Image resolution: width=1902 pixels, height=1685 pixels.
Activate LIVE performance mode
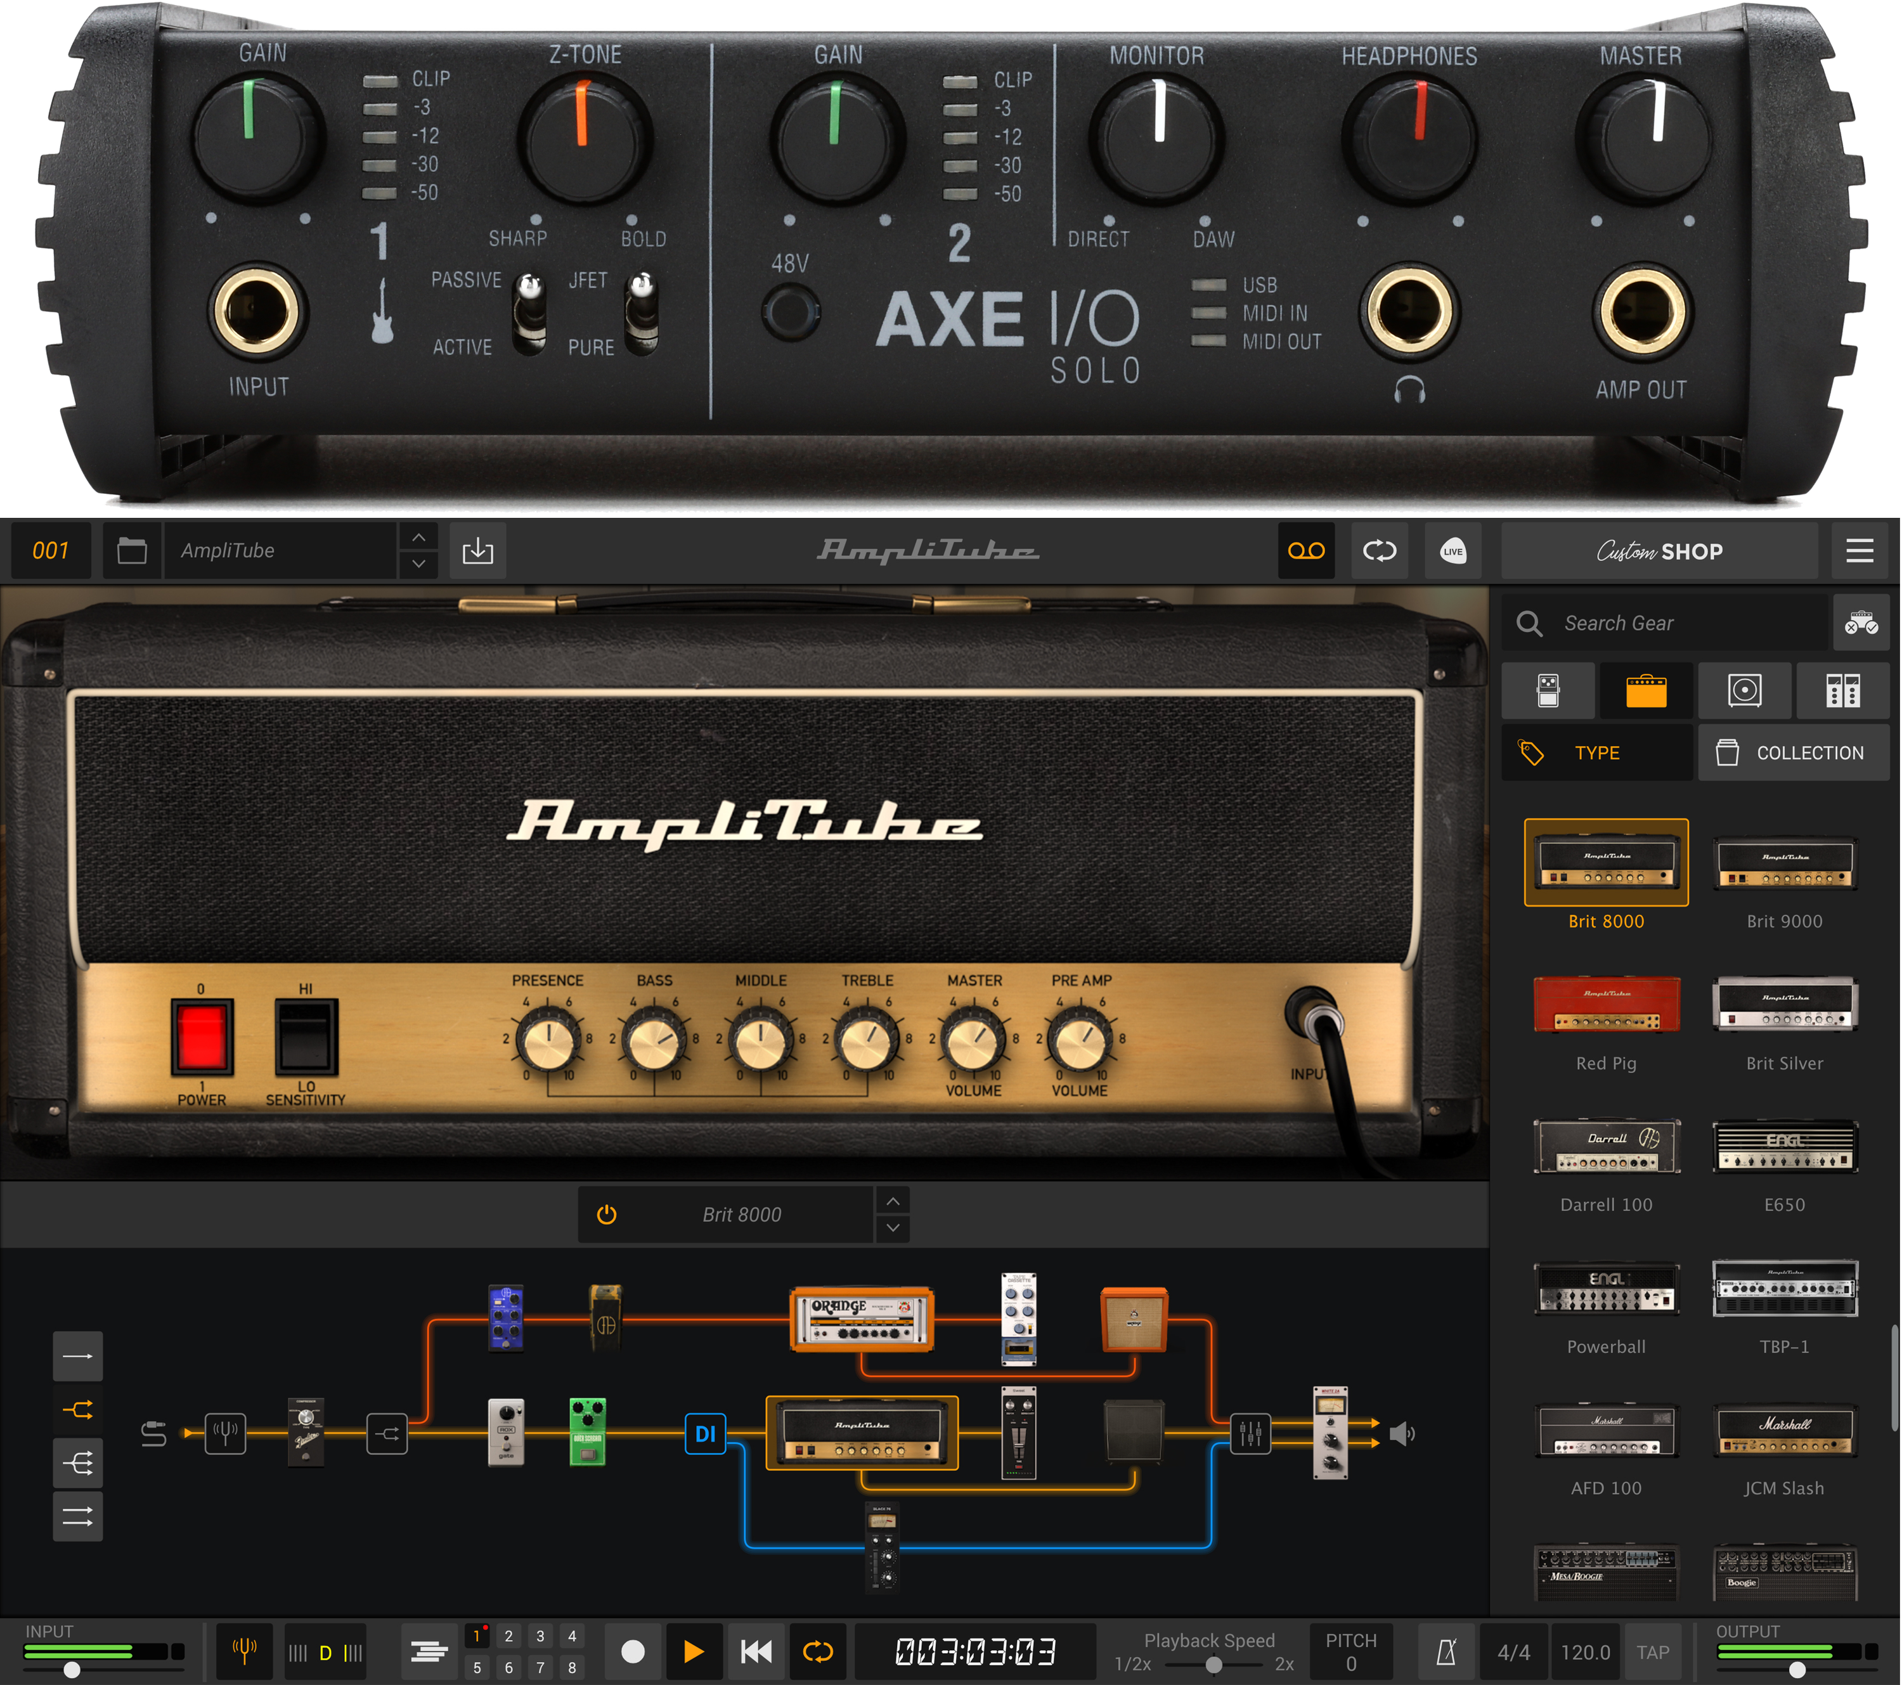[1452, 551]
